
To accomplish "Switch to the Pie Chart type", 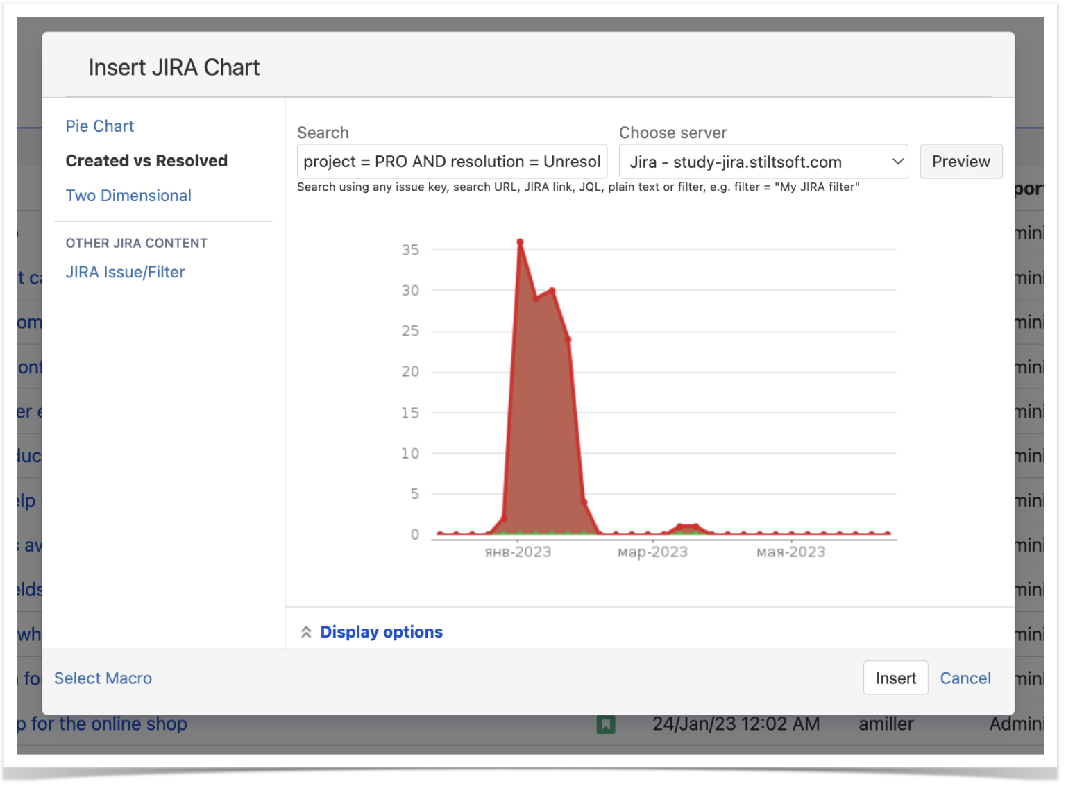I will (99, 126).
